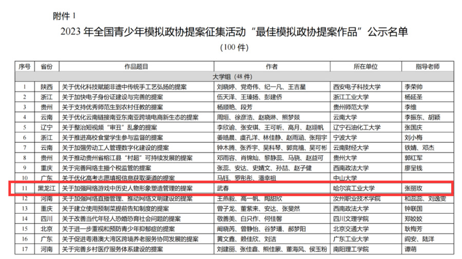Click the 北京交通大学 cell
Viewport: 462px width, 259px height.
coord(352,228)
